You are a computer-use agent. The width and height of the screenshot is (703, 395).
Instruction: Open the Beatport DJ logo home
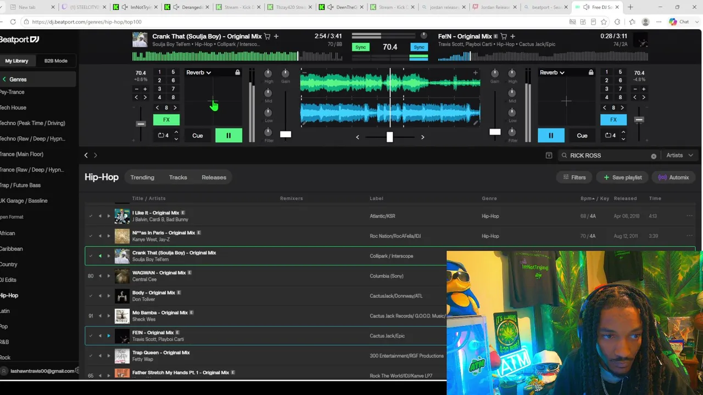[20, 39]
